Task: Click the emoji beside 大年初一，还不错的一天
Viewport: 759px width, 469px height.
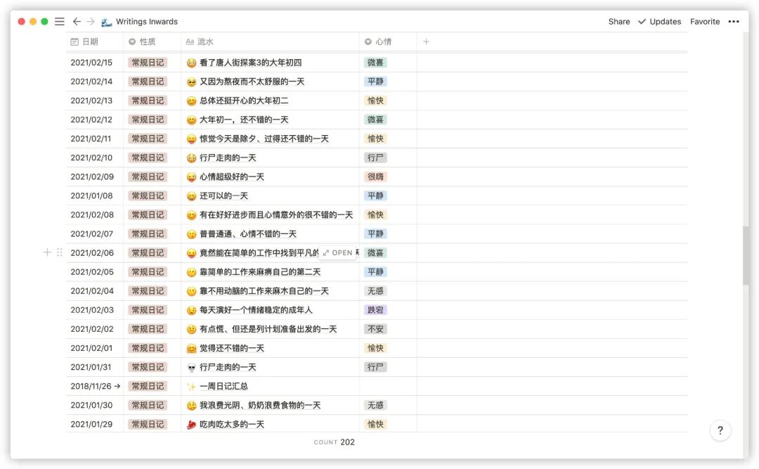Action: point(192,120)
